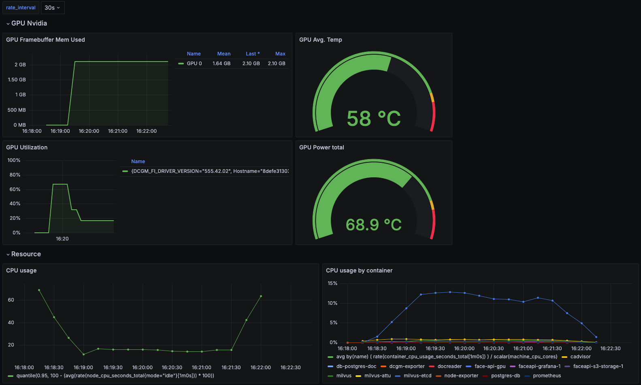Toggle milvus series in legend
The height and width of the screenshot is (385, 641).
click(344, 376)
